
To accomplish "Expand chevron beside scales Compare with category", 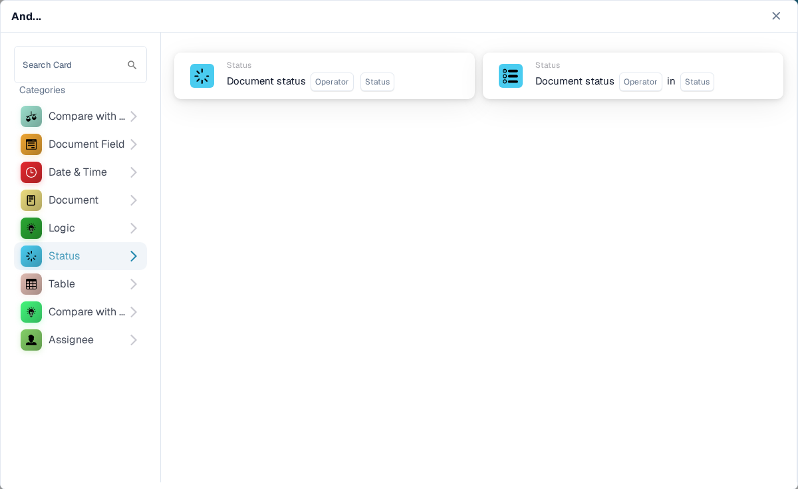I will click(x=134, y=116).
